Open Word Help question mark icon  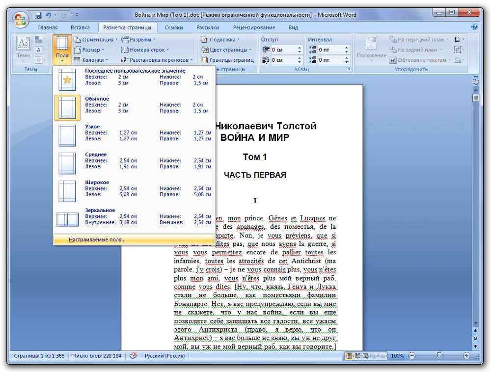pyautogui.click(x=474, y=27)
